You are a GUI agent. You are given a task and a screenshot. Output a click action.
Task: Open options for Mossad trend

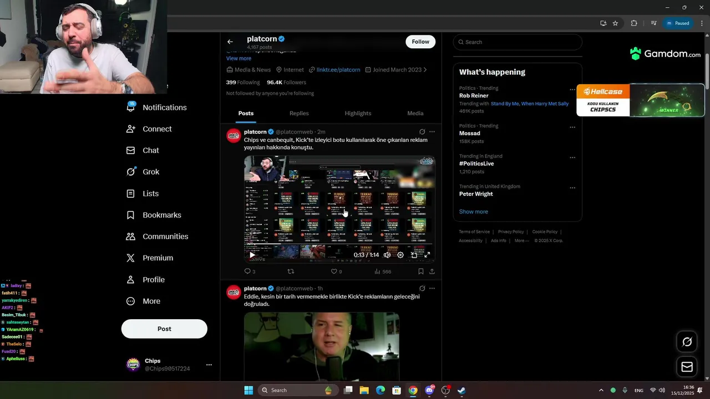(x=572, y=127)
